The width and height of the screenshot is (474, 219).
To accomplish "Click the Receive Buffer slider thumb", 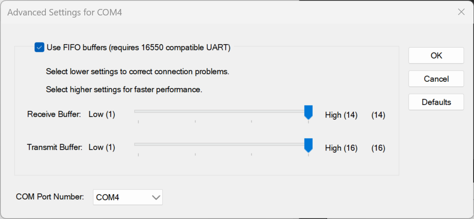I will pos(308,112).
